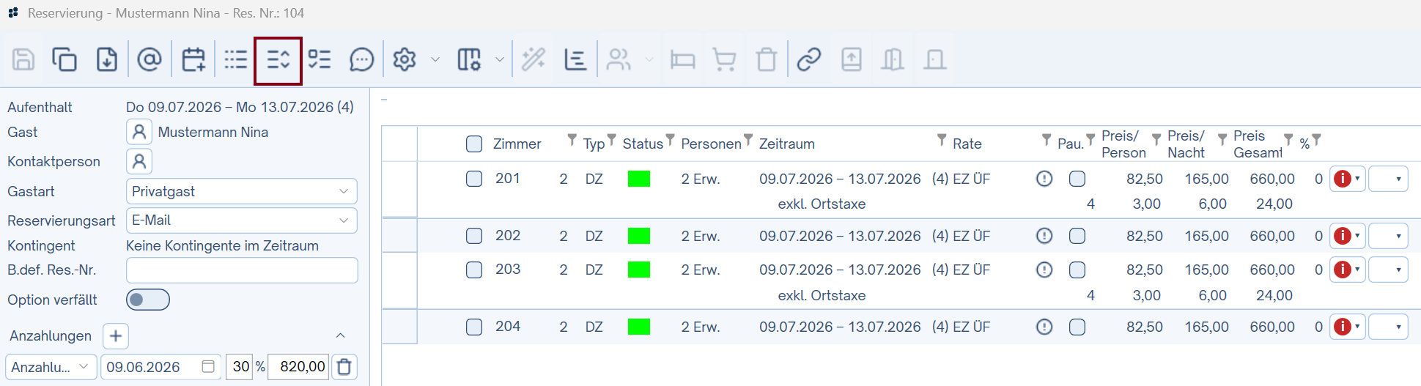Viewport: 1421px width, 386px height.
Task: Click the upload arrow box icon
Action: tap(852, 59)
